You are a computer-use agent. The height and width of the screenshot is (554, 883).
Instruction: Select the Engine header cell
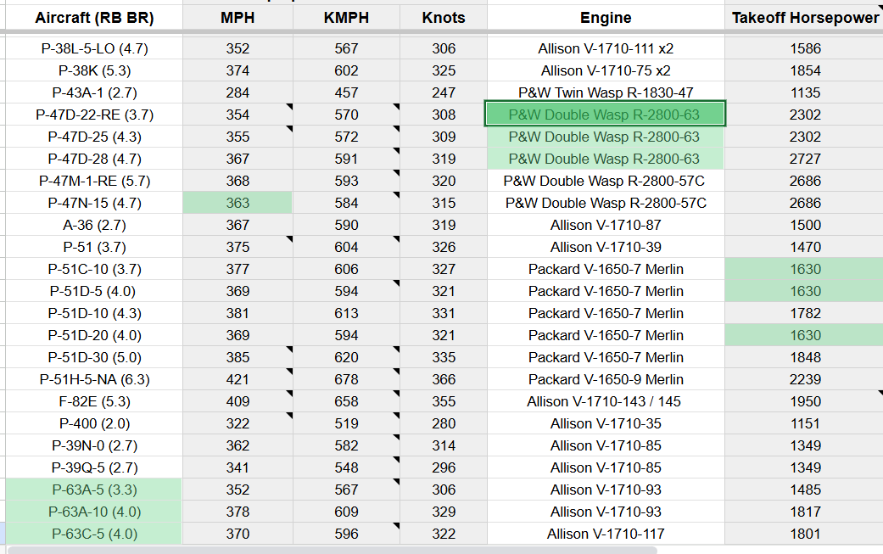point(605,18)
